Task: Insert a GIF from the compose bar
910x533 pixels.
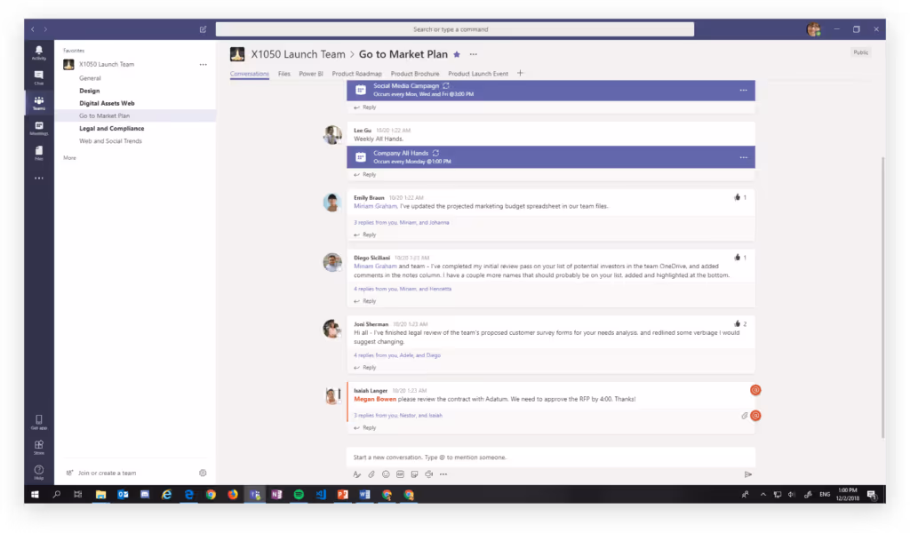Action: point(401,474)
